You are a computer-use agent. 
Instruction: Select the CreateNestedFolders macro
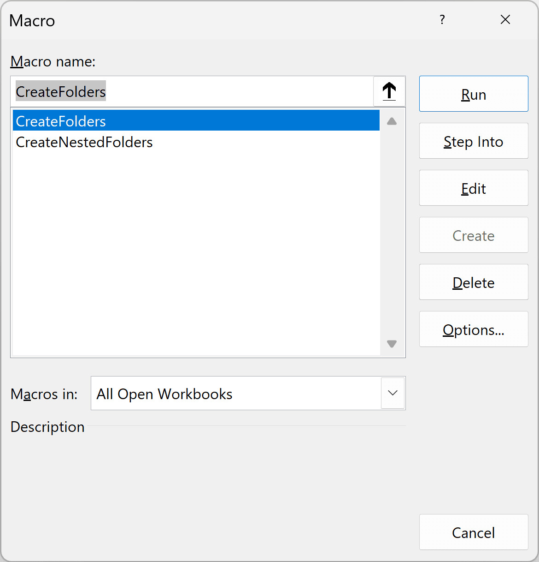(x=84, y=142)
